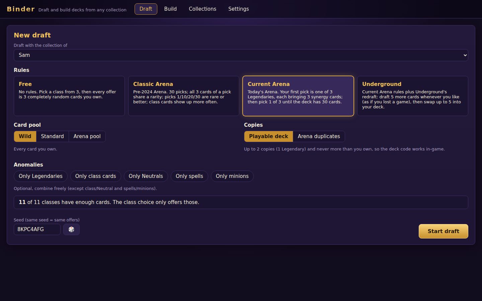Click the Copies section label
The height and width of the screenshot is (301, 482).
point(253,125)
